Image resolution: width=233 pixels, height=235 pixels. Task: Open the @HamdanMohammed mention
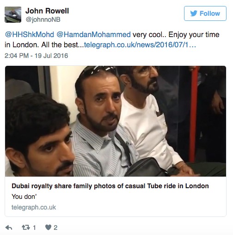tap(93, 34)
